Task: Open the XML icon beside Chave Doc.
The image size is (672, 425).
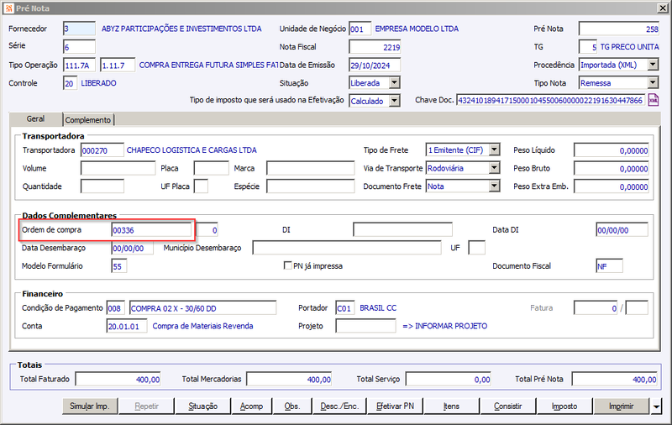Action: coord(654,100)
